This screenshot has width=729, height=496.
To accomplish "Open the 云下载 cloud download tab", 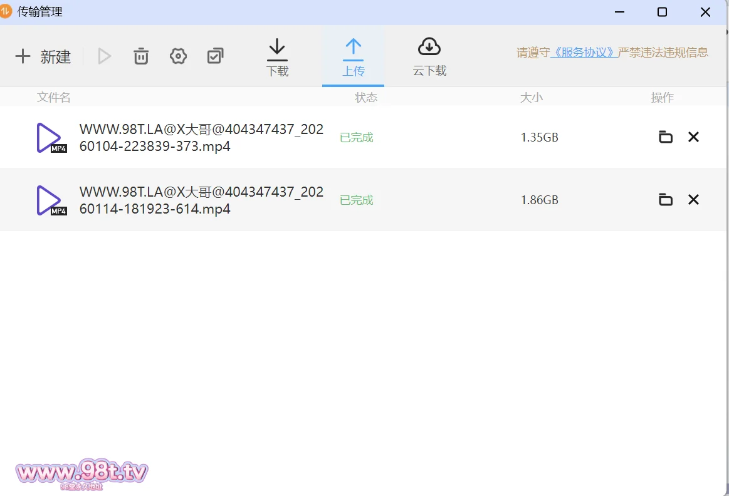I will click(429, 58).
